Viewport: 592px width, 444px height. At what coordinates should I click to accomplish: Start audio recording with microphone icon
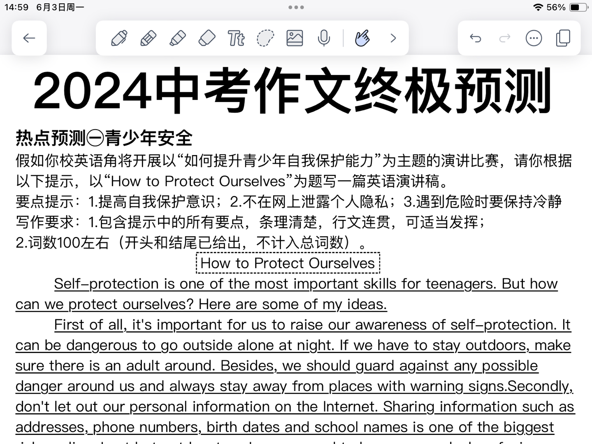point(324,38)
